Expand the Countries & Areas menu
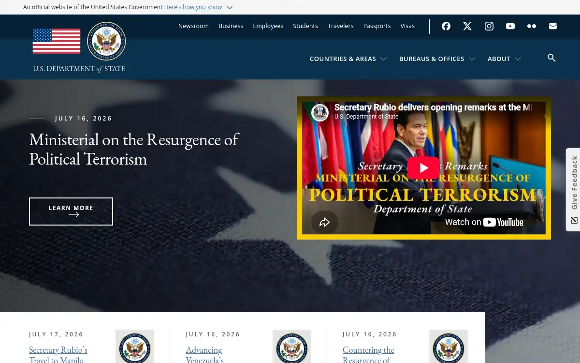 348,59
